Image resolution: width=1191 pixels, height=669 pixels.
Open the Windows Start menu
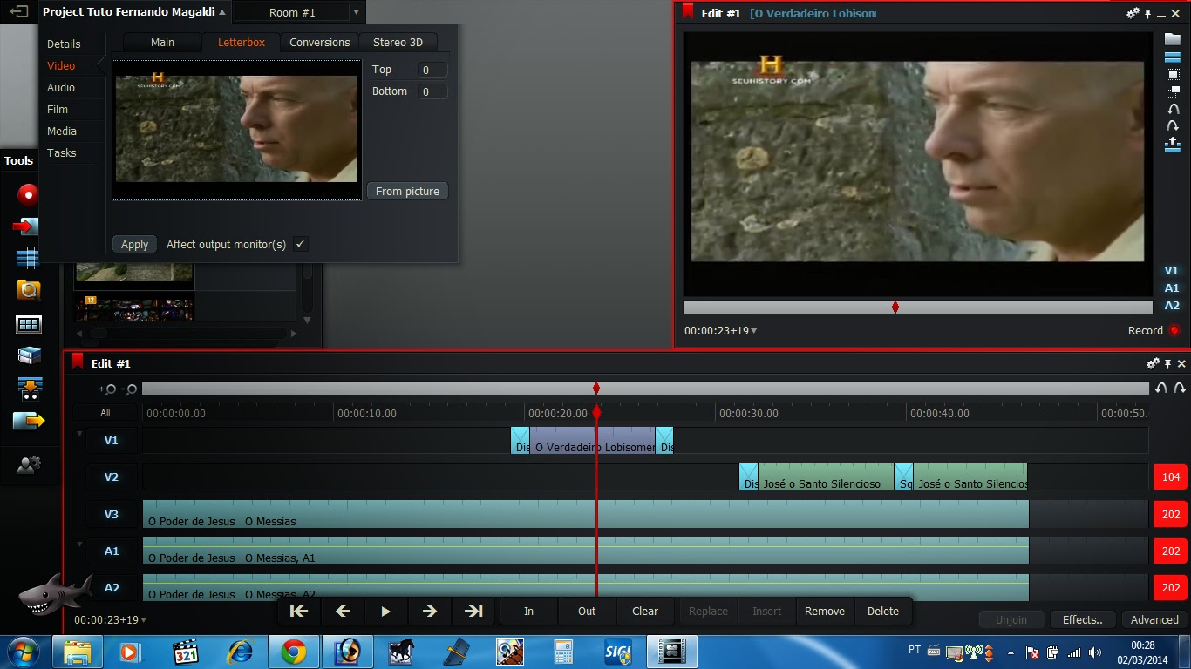tap(23, 652)
